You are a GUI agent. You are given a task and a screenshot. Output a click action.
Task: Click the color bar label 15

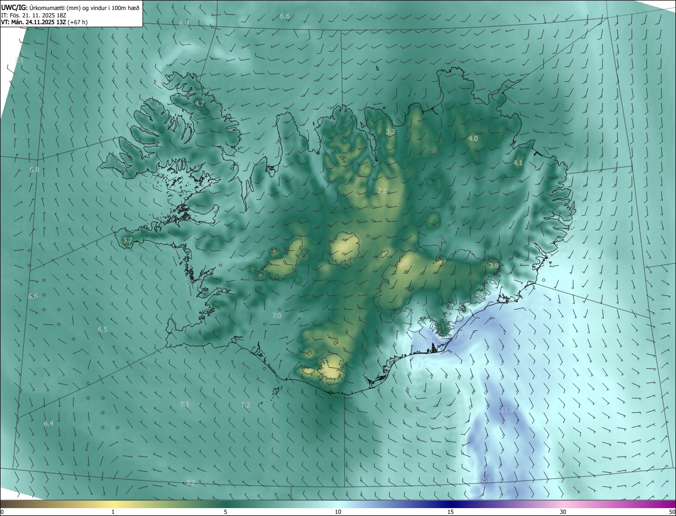[x=450, y=512]
